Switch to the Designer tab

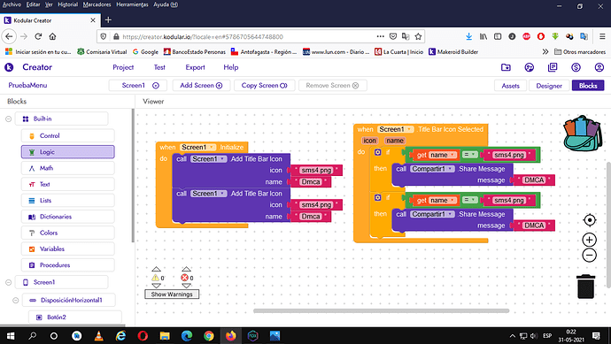tap(549, 86)
